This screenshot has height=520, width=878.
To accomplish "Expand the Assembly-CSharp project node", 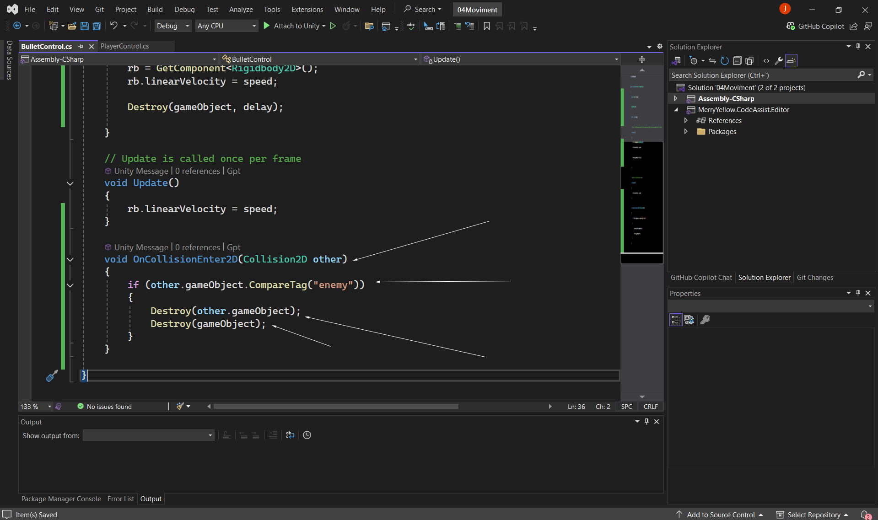I will tap(676, 99).
